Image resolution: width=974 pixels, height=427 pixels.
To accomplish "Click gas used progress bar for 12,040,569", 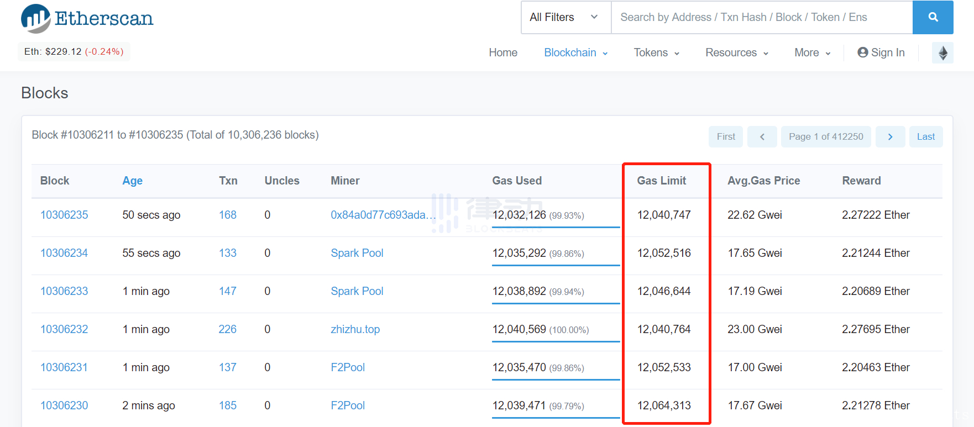I will (556, 341).
